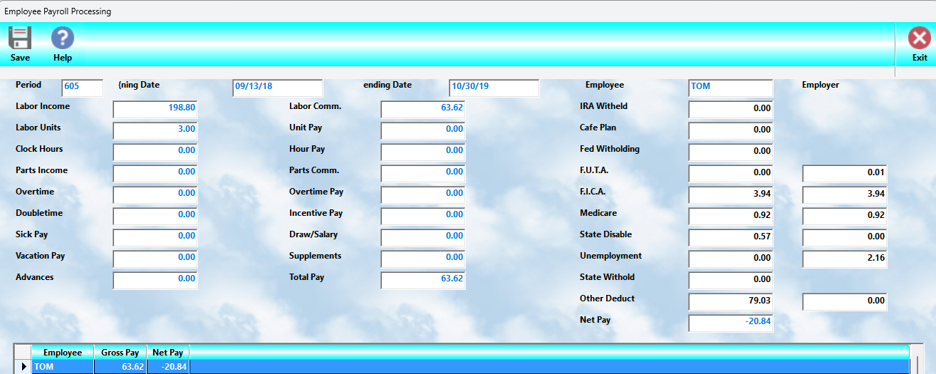Viewport: 936px width, 374px height.
Task: Click the employer Unemployment field 2.16
Action: (845, 259)
